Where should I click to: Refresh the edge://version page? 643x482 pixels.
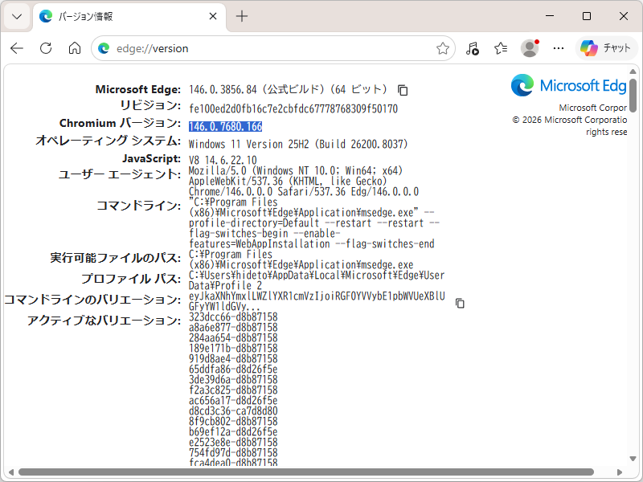click(x=45, y=48)
